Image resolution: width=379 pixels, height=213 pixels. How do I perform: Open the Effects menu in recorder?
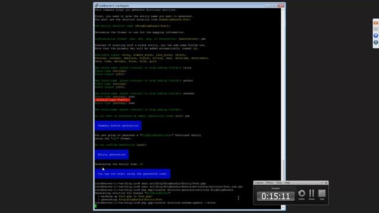coord(269,183)
